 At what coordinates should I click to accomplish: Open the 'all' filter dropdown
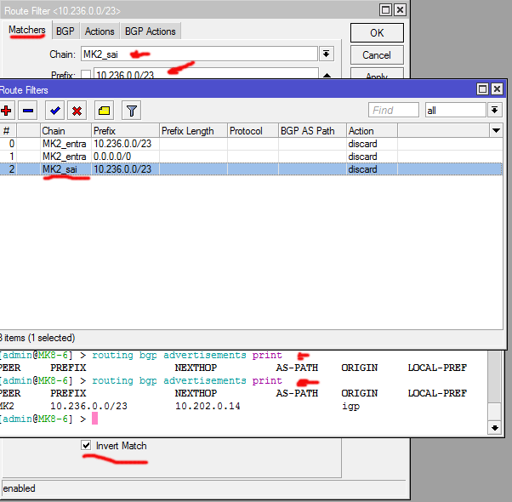tap(494, 111)
